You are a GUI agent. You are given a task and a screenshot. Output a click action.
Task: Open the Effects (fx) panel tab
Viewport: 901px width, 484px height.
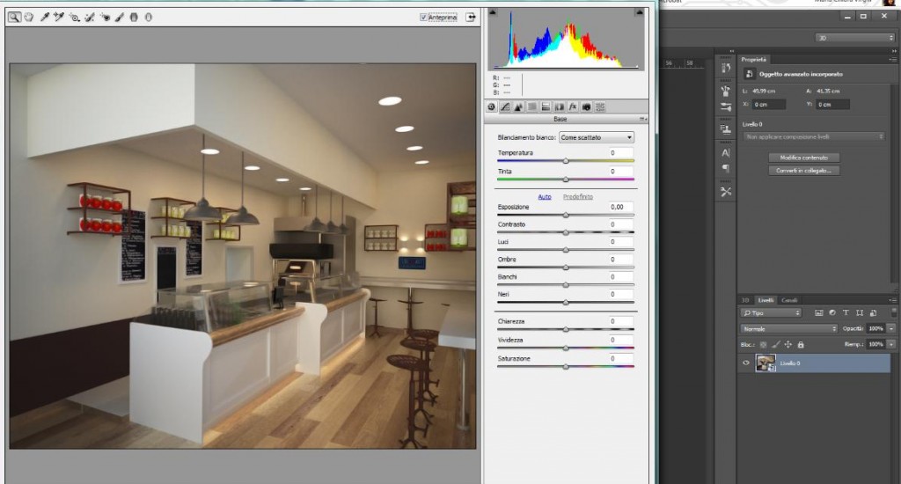[572, 106]
